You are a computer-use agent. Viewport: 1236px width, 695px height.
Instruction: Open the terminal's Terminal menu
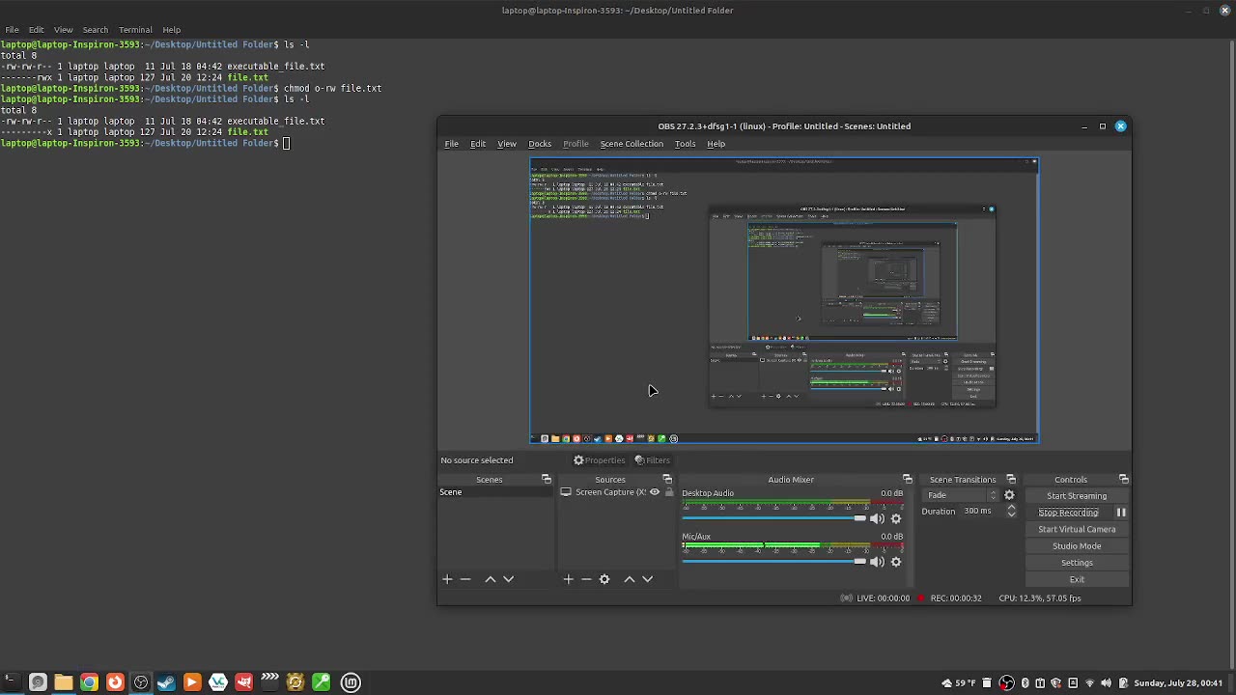tap(135, 29)
